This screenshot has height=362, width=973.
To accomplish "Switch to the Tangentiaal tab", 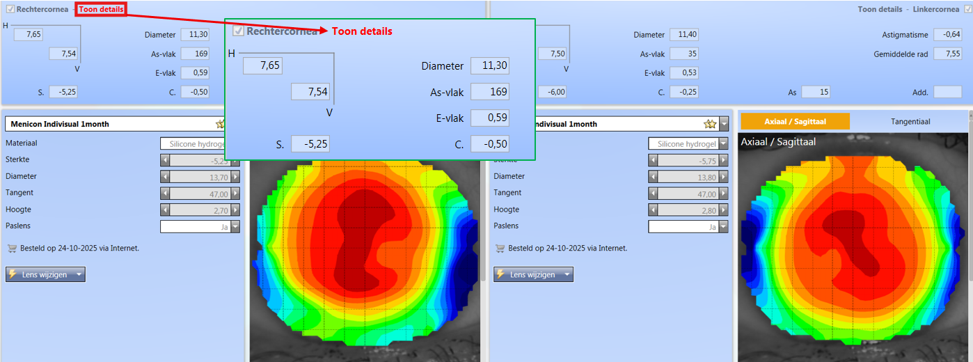I will [910, 121].
